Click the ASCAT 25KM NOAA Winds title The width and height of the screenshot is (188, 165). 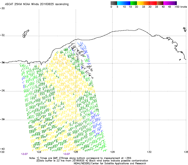coord(37,4)
